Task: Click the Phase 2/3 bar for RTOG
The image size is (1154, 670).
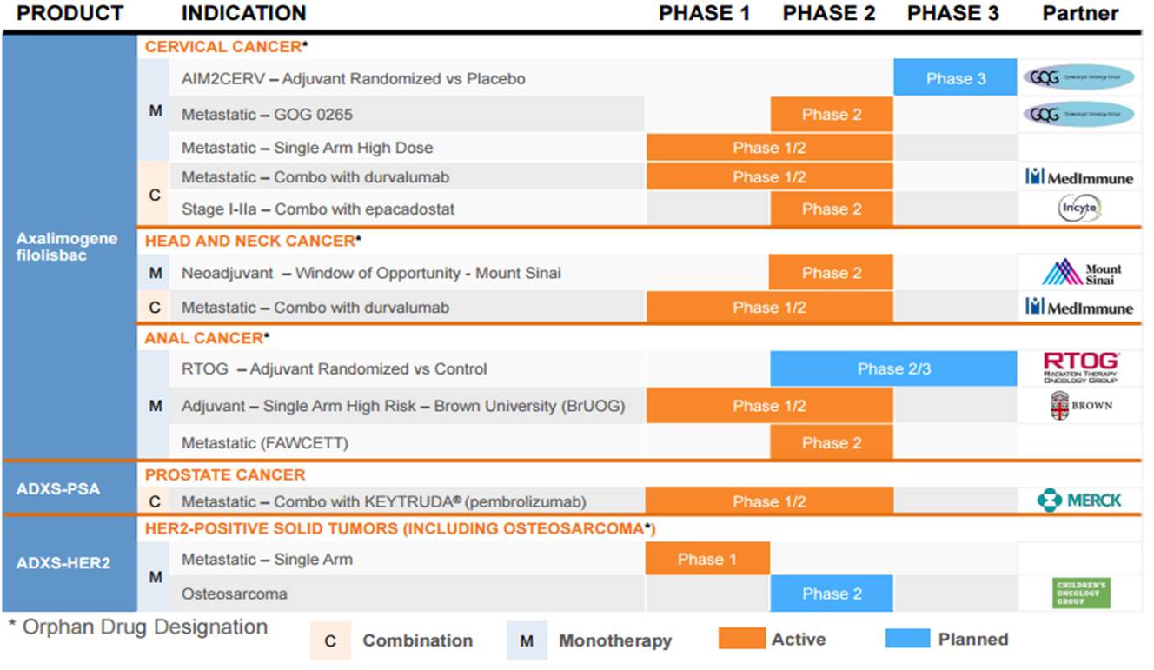Action: click(x=893, y=368)
